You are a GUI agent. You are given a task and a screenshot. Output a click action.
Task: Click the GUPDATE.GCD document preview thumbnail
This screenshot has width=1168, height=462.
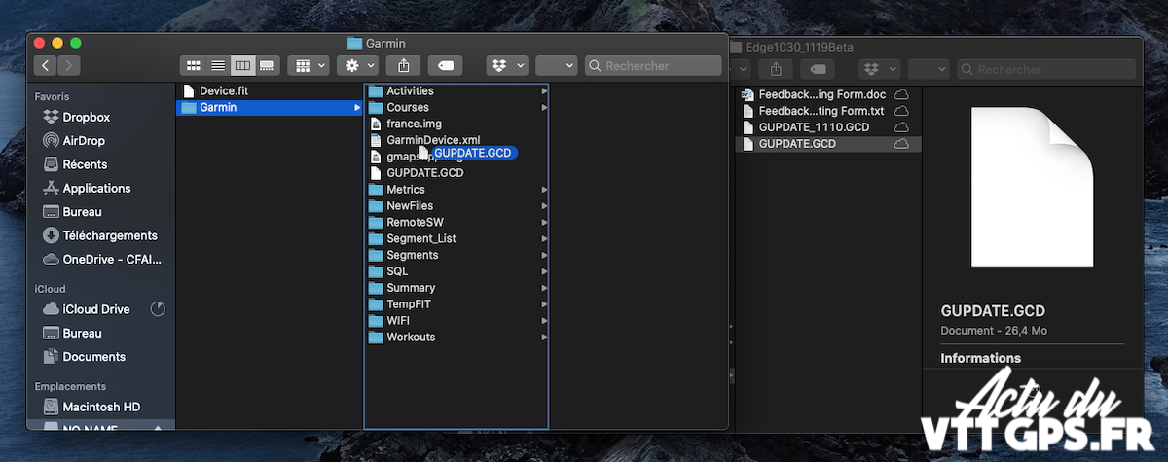(1032, 186)
